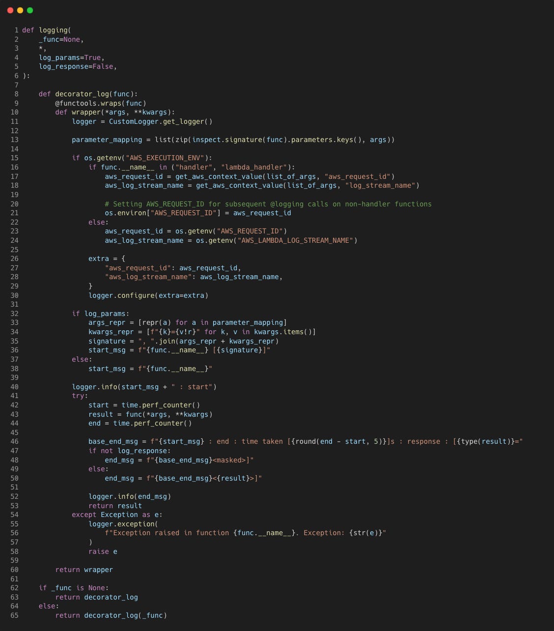Screen dimensions: 554x631
Task: Click 'if not log_response:' line
Action: 130,451
